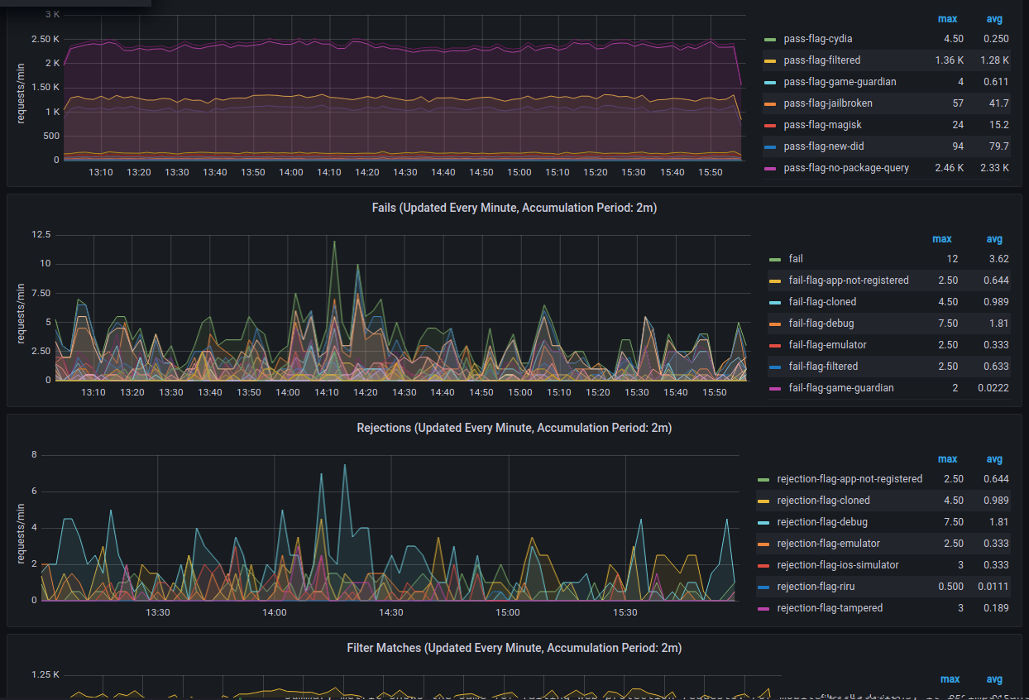Open color picker for pass-flag-magisk series
The image size is (1029, 700).
tap(769, 125)
